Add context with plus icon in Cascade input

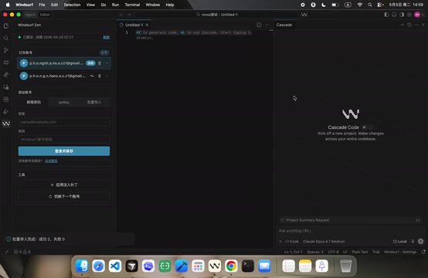[280, 241]
